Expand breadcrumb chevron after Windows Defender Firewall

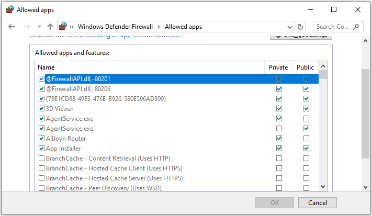pyautogui.click(x=159, y=27)
